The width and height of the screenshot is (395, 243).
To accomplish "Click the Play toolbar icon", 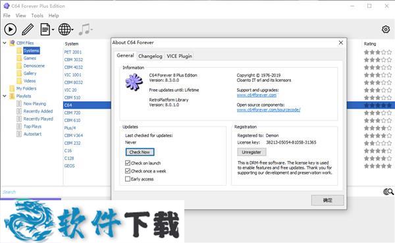I will pyautogui.click(x=11, y=30).
